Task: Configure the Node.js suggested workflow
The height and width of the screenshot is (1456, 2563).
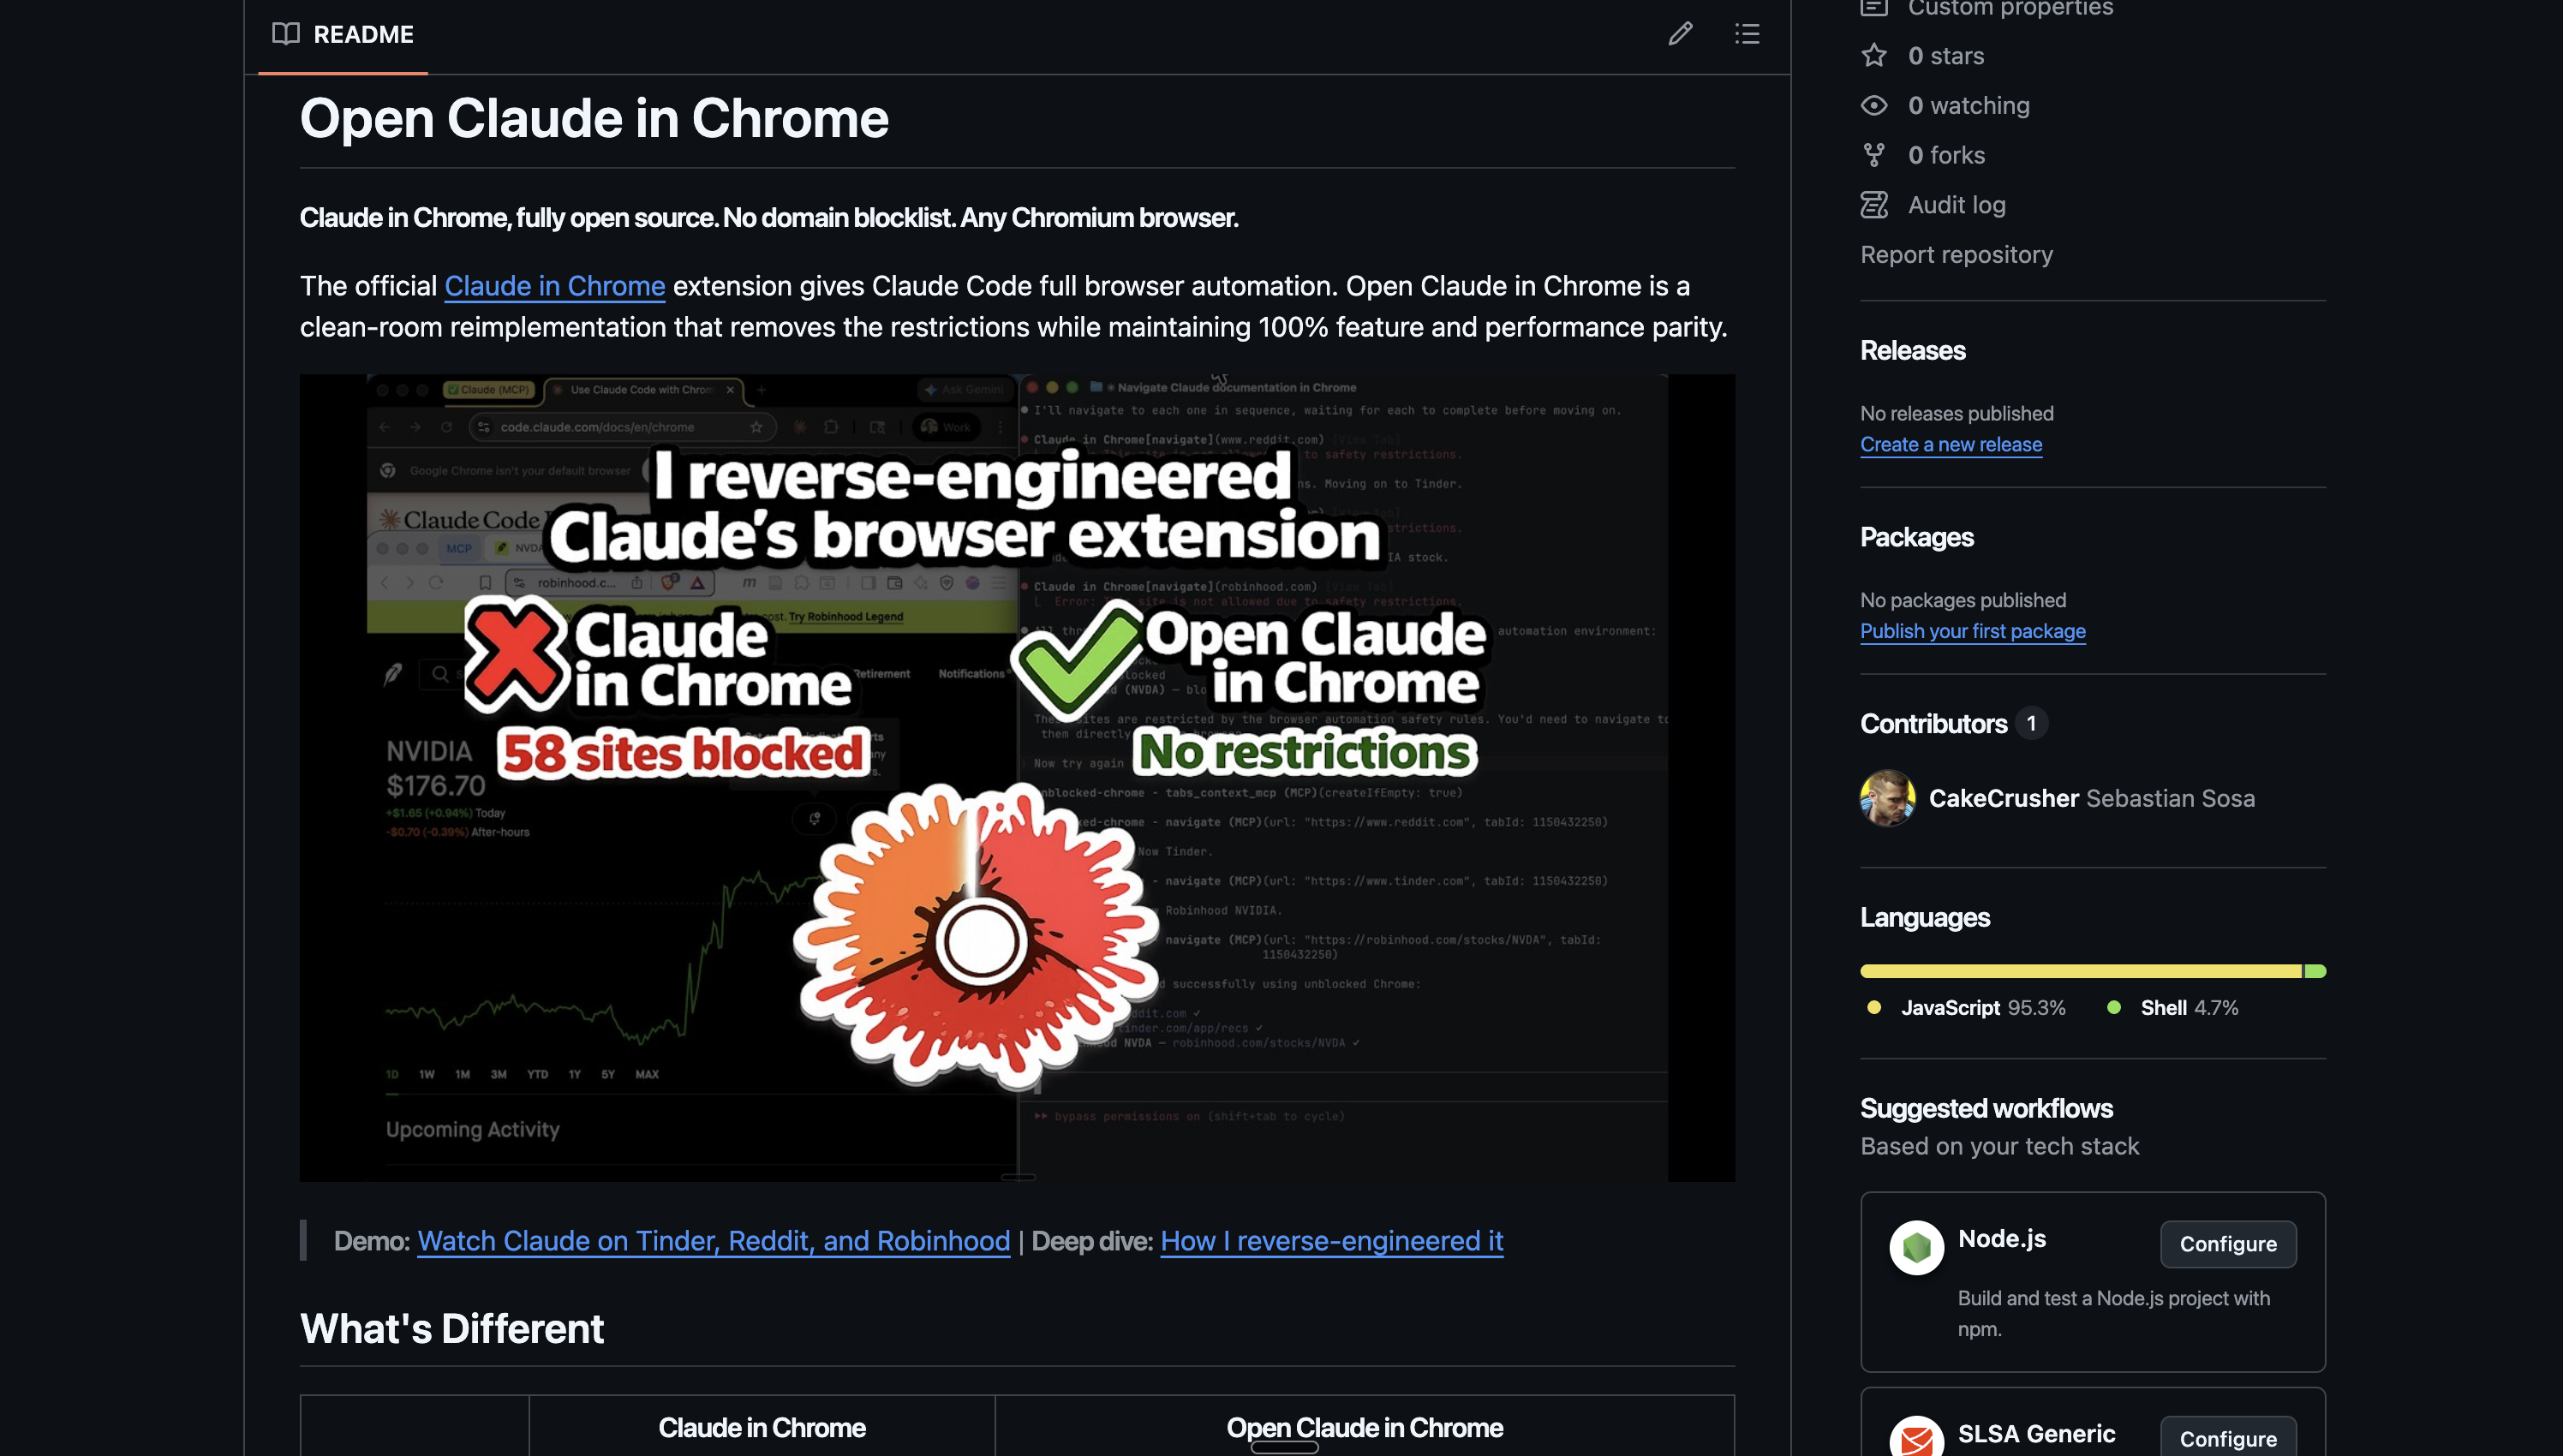Action: click(x=2228, y=1244)
